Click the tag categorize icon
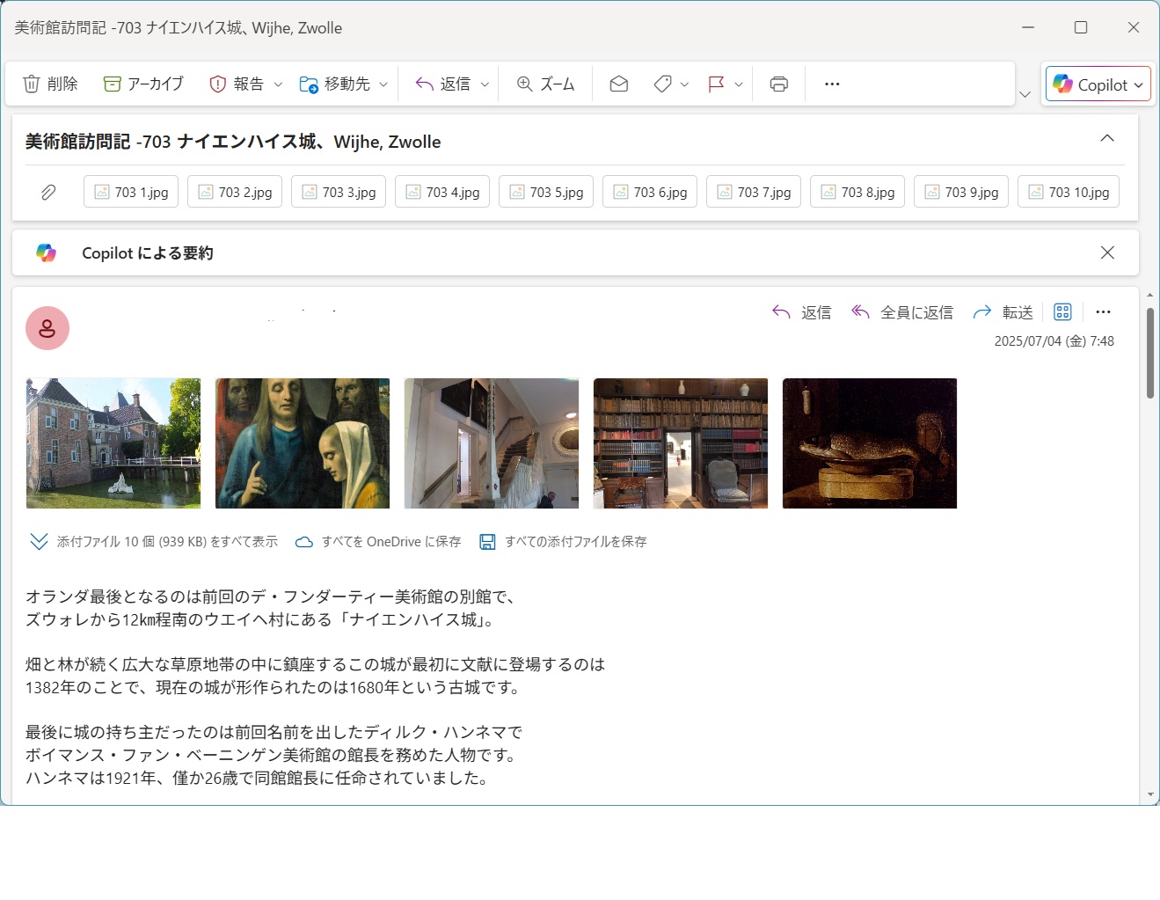This screenshot has width=1160, height=900. [663, 84]
